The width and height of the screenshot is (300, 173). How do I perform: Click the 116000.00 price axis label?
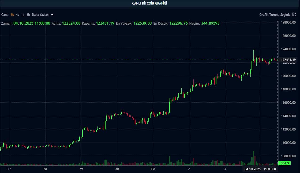point(288,103)
